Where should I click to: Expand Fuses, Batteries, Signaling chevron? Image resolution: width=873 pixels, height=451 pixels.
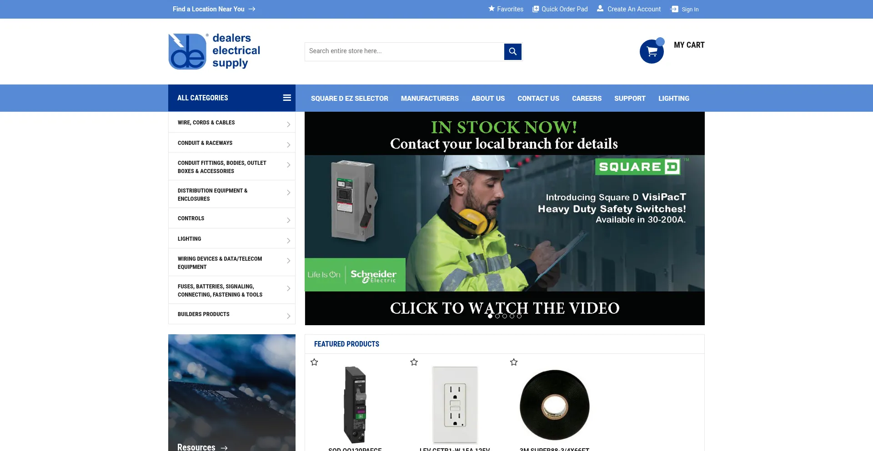(x=288, y=288)
